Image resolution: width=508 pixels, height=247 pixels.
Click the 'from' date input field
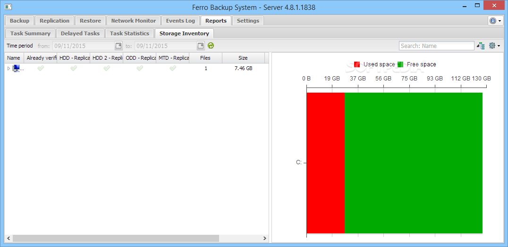click(84, 46)
